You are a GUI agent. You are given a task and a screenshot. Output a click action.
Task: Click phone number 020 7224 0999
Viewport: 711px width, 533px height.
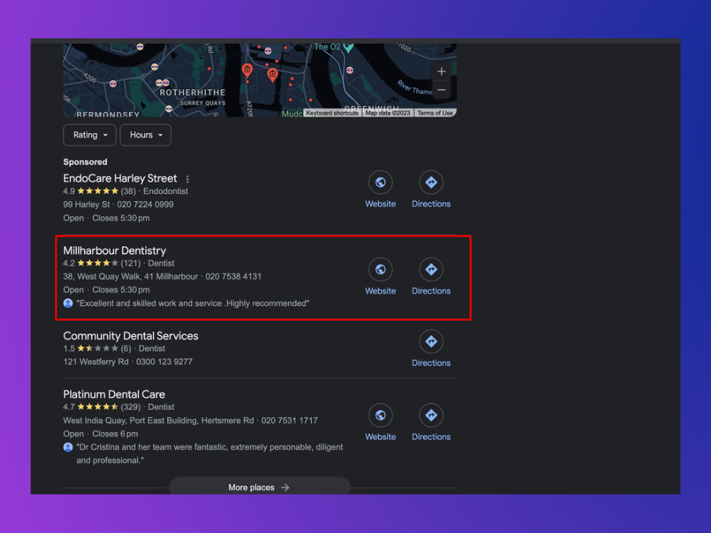[x=145, y=205]
